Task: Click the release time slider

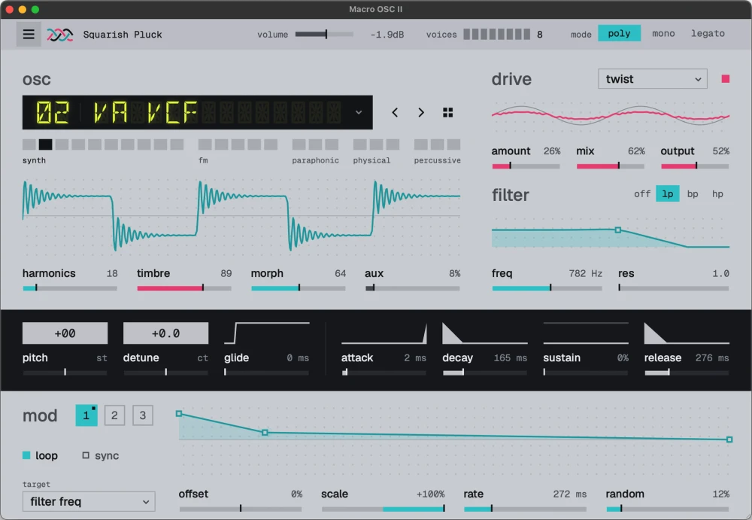Action: pos(687,372)
